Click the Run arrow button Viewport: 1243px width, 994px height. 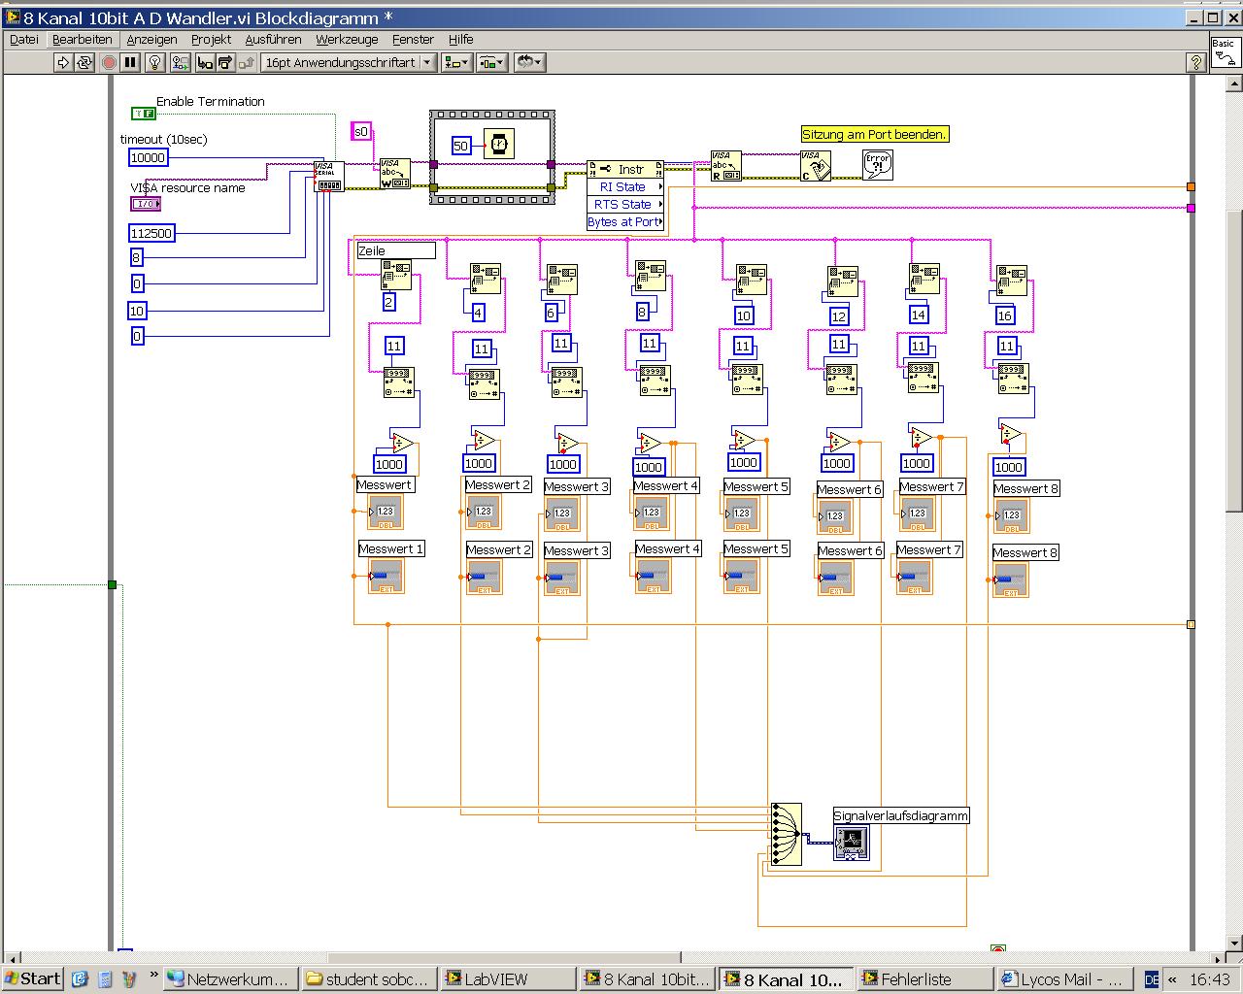(63, 62)
